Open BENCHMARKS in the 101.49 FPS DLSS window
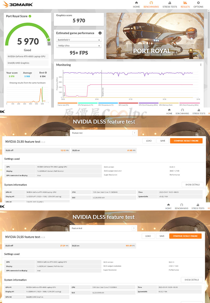This screenshot has width=210, height=303. (181, 206)
